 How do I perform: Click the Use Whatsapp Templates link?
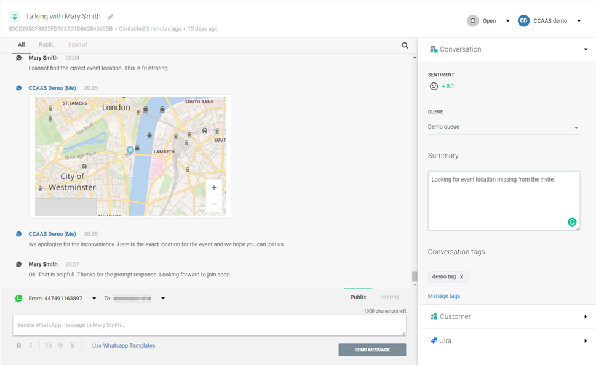tap(124, 346)
